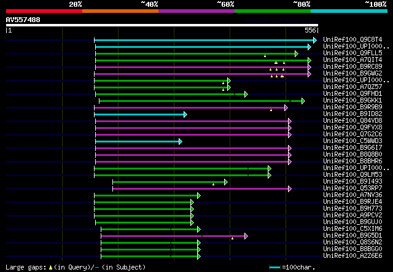393x272 pixels.
Task: Click the cyan ~100% identity legend segment
Action: 349,11
